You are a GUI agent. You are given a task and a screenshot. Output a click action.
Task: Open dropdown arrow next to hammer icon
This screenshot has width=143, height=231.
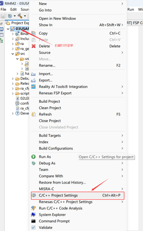(x=25, y=16)
